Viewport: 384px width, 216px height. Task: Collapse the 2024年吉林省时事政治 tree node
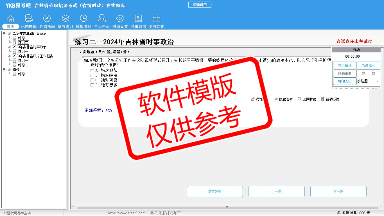coord(4,34)
